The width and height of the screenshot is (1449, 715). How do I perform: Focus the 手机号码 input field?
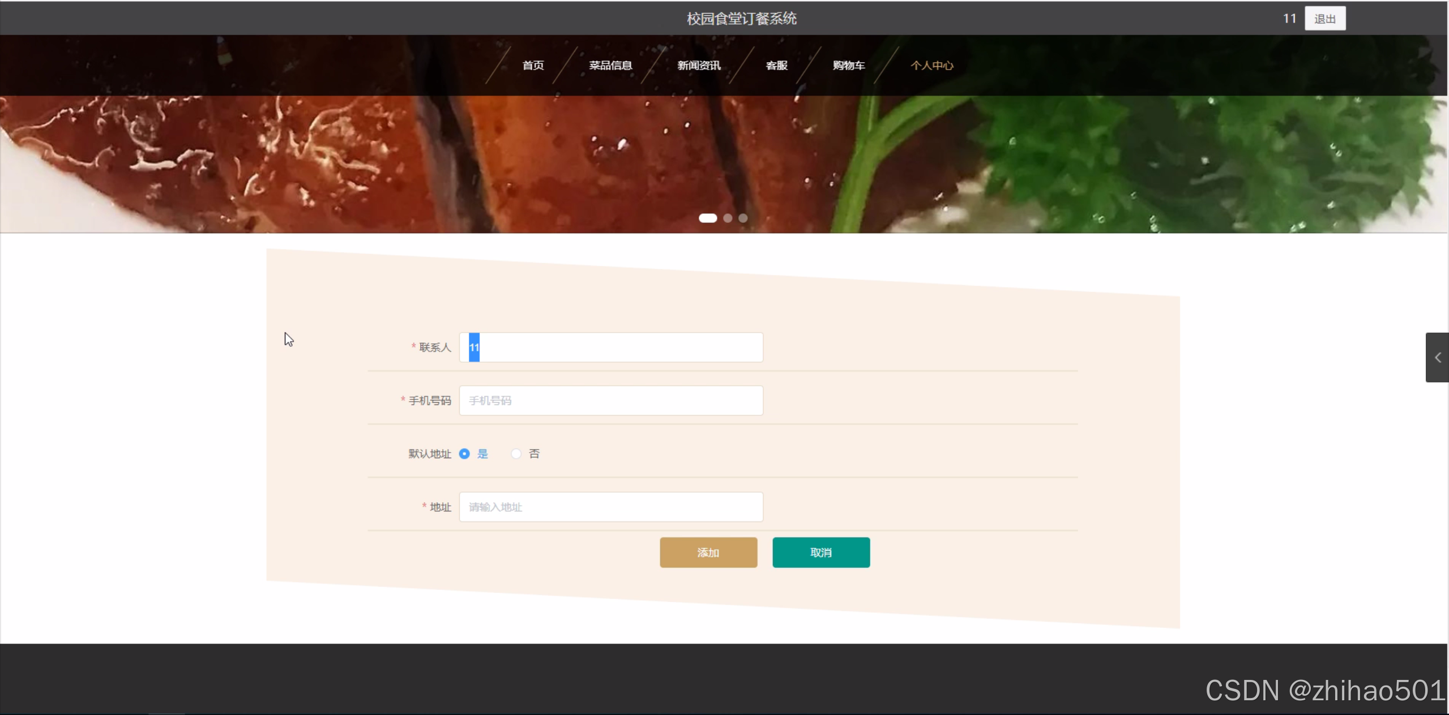[x=611, y=400]
